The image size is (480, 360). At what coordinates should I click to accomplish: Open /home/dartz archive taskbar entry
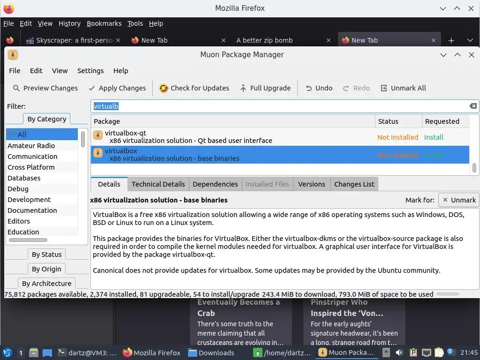pos(282,352)
